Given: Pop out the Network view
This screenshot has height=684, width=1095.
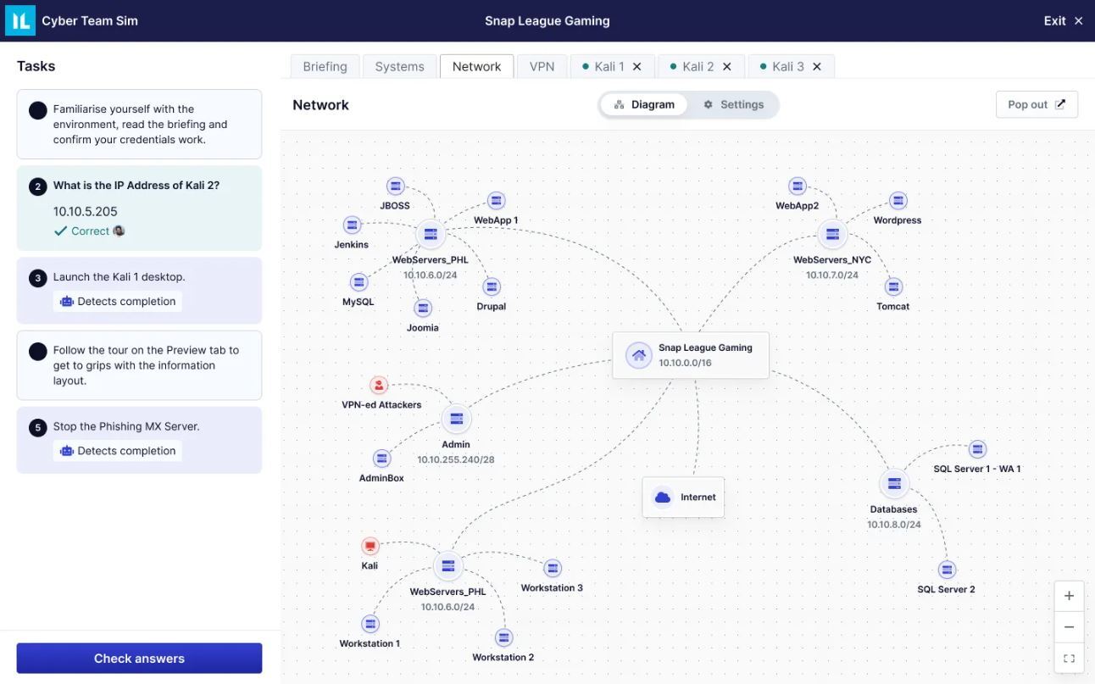Looking at the screenshot, I should point(1036,103).
